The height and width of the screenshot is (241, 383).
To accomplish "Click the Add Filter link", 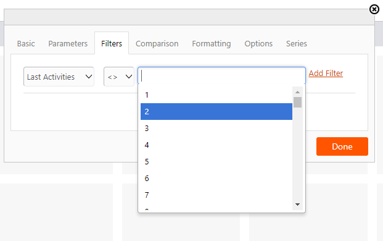I will tap(326, 73).
